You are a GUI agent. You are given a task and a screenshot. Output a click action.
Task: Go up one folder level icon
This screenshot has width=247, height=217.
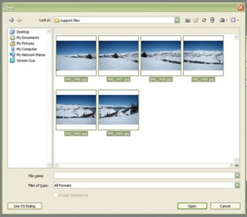(x=188, y=20)
